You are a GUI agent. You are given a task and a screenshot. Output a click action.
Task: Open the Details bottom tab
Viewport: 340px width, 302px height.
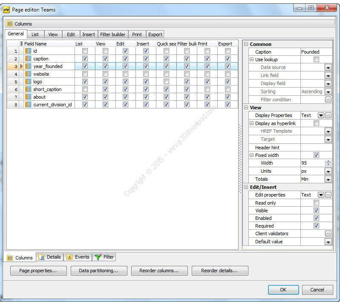50,257
